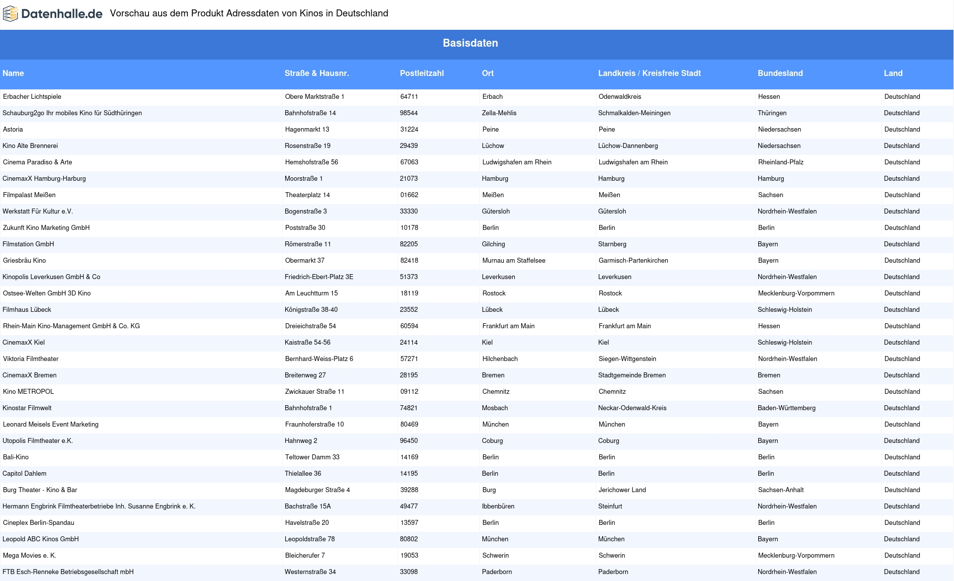This screenshot has height=581, width=954.
Task: Click the Straße & Hausnr. column header
Action: (x=317, y=73)
